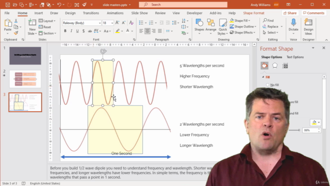
Task: Decrease font size with the smaller A
Action: (x=124, y=23)
